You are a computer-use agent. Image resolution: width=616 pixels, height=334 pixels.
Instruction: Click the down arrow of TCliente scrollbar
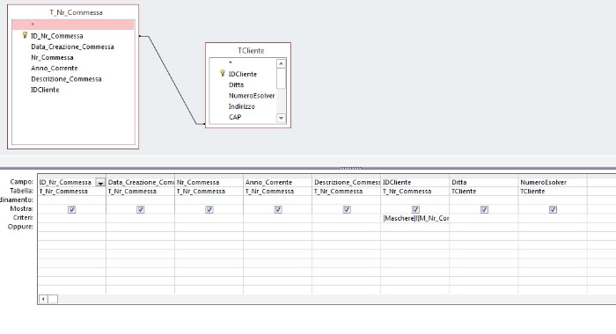[x=281, y=118]
